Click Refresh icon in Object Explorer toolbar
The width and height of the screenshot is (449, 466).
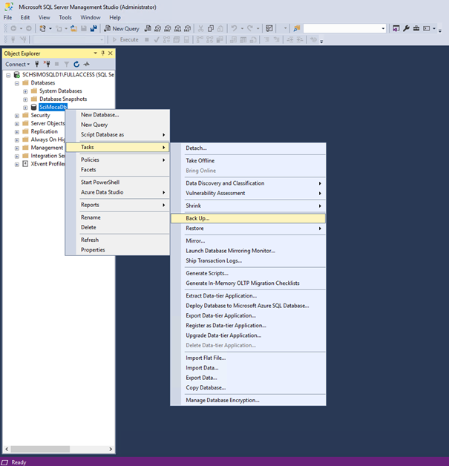[x=76, y=64]
